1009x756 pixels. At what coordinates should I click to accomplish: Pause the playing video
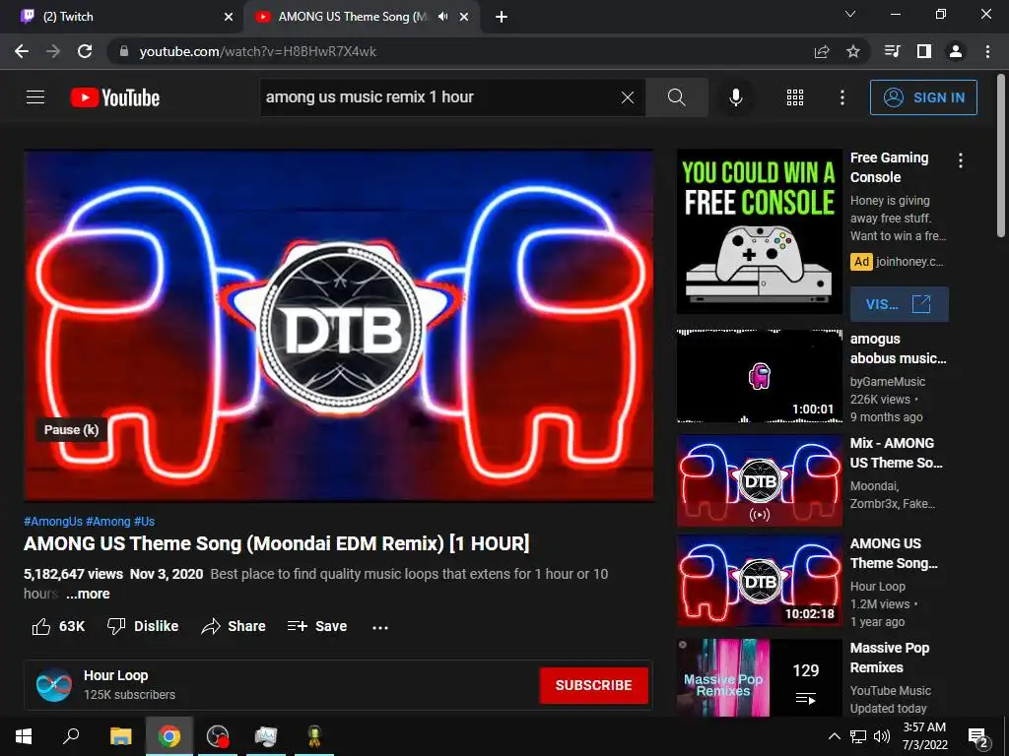tap(339, 325)
